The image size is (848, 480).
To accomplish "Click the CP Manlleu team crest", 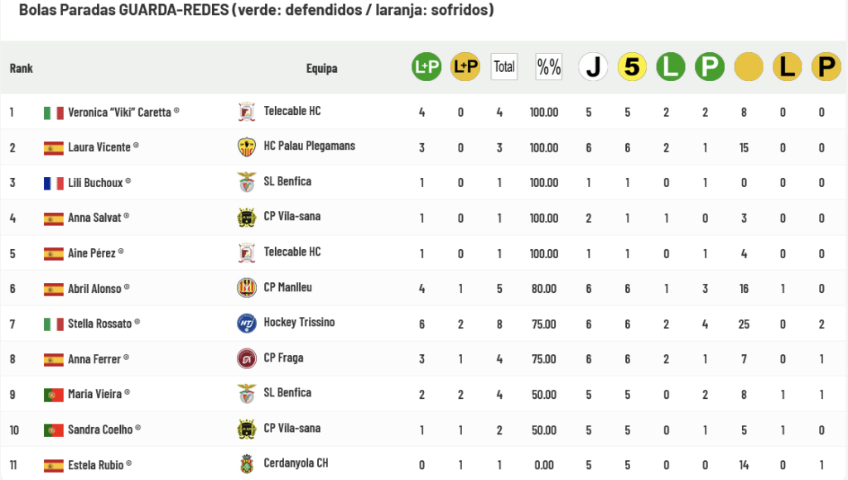I will tap(246, 288).
